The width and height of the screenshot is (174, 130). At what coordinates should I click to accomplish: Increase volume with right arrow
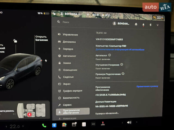136,122
